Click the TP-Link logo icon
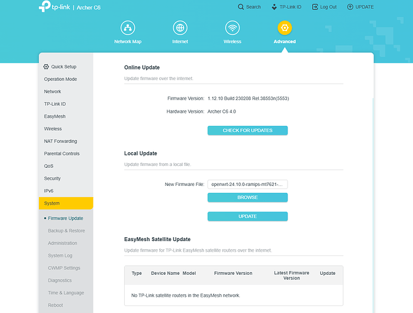This screenshot has height=313, width=413. click(44, 6)
